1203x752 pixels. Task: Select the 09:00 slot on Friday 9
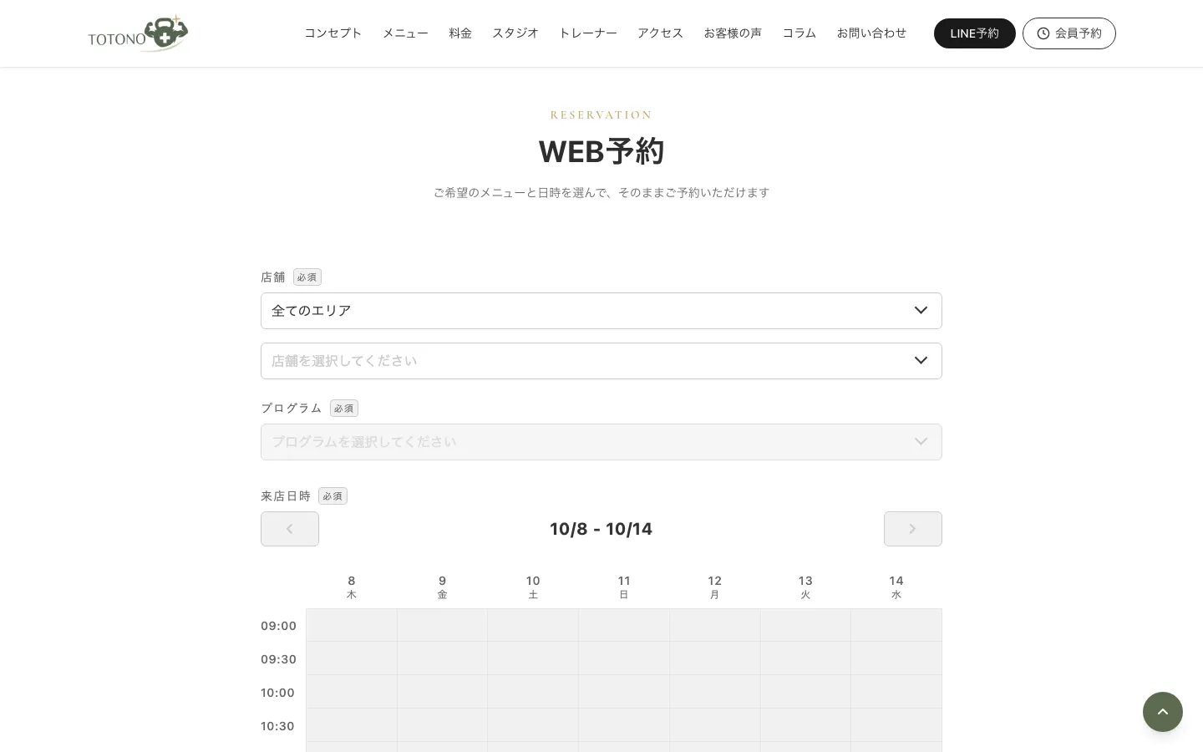pos(442,625)
